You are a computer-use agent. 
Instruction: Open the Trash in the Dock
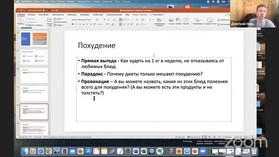[254, 151]
